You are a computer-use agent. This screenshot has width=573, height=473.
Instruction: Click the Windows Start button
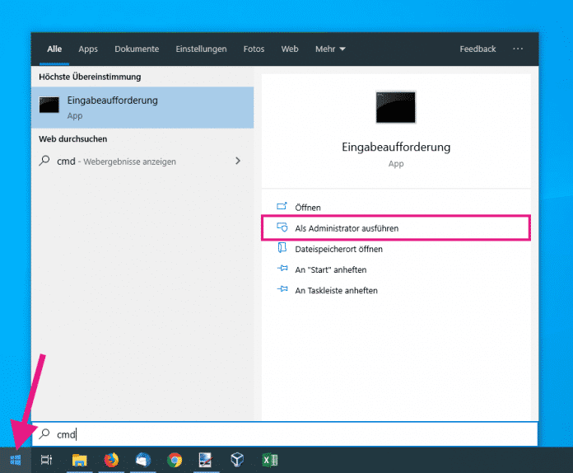(x=15, y=460)
